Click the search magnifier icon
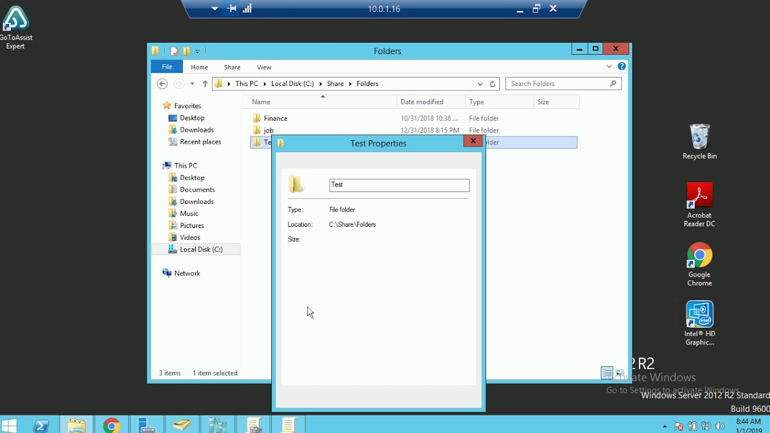 614,84
